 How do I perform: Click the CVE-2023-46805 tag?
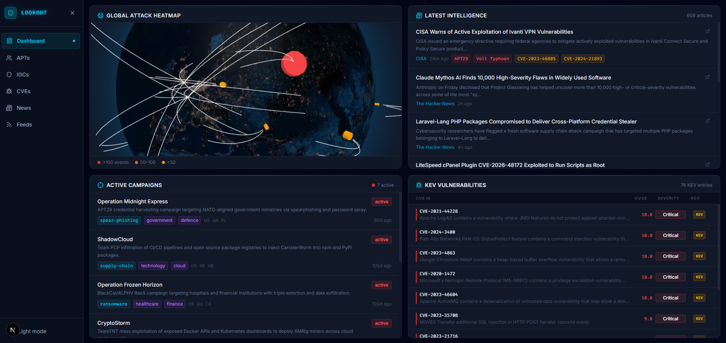(536, 59)
